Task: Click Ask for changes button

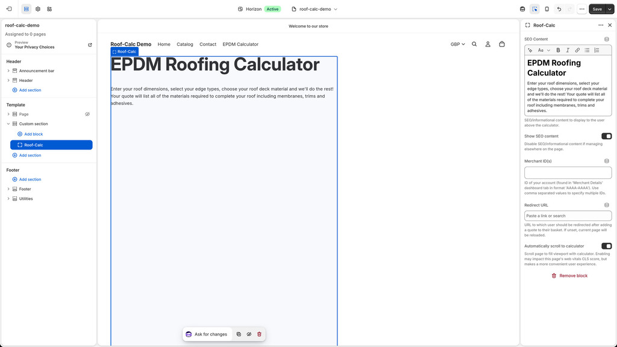Action: click(x=207, y=334)
